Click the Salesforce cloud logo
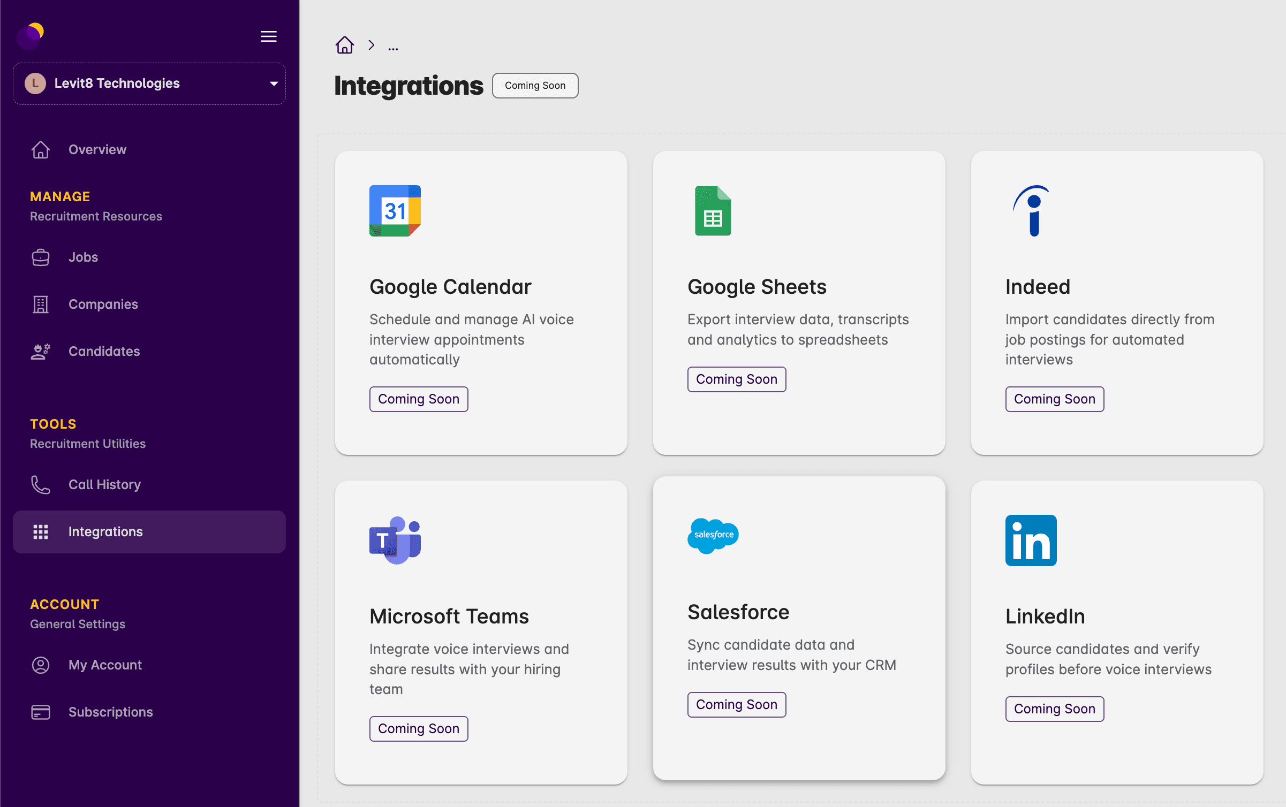1286x807 pixels. tap(713, 535)
